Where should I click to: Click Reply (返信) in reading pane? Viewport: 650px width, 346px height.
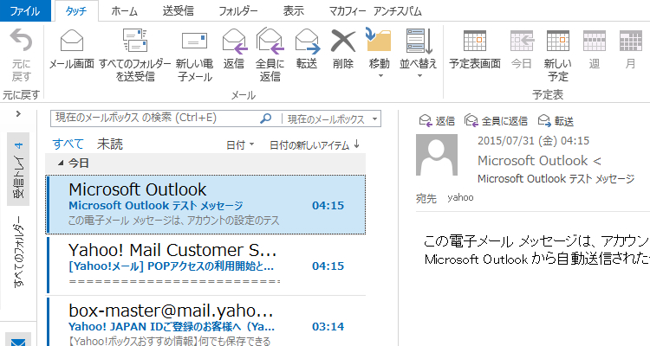tap(437, 121)
